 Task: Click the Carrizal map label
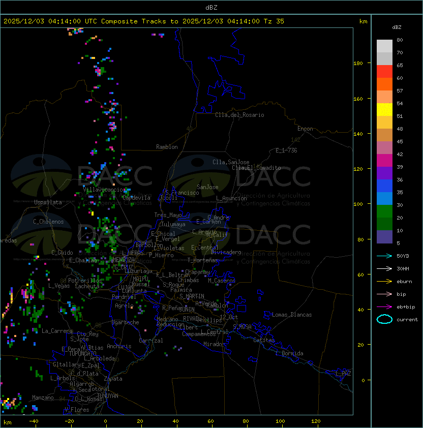[x=151, y=341]
